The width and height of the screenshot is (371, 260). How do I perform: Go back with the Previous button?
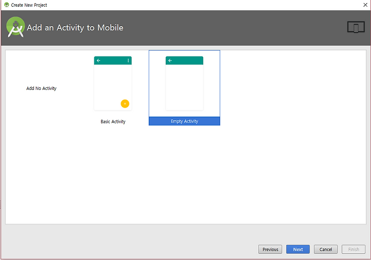click(x=270, y=249)
